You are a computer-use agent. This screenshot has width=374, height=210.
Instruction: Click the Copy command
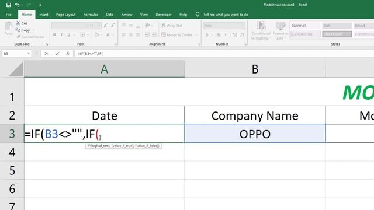23,30
